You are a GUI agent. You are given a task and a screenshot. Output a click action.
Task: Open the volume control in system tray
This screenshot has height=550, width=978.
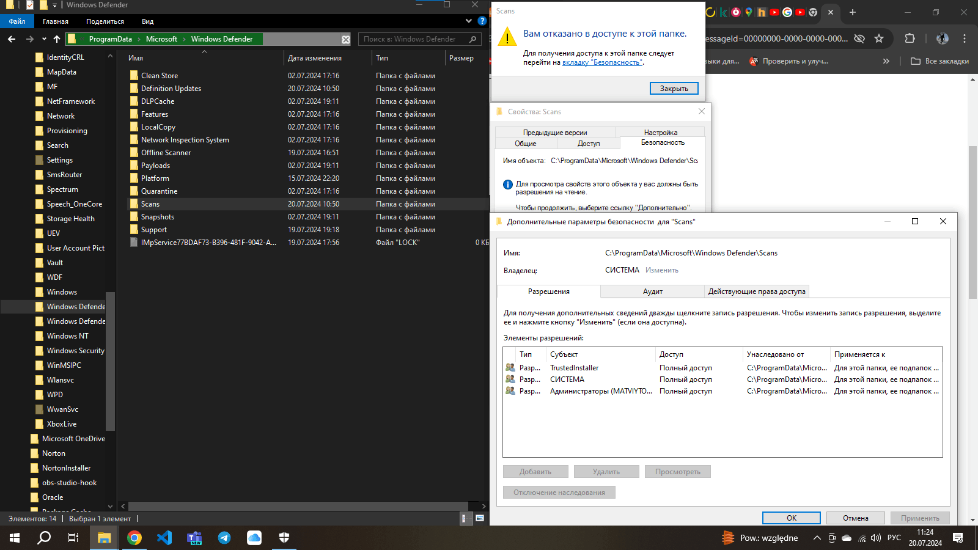(x=876, y=538)
